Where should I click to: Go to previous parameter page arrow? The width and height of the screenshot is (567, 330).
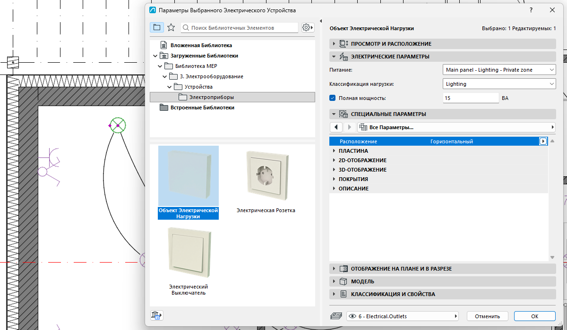tap(336, 127)
